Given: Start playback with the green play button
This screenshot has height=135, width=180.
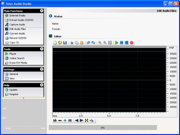Looking at the screenshot, I should (117, 43).
